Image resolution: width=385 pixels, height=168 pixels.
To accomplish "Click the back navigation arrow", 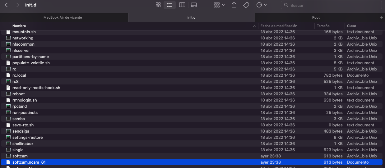I will (x=6, y=5).
